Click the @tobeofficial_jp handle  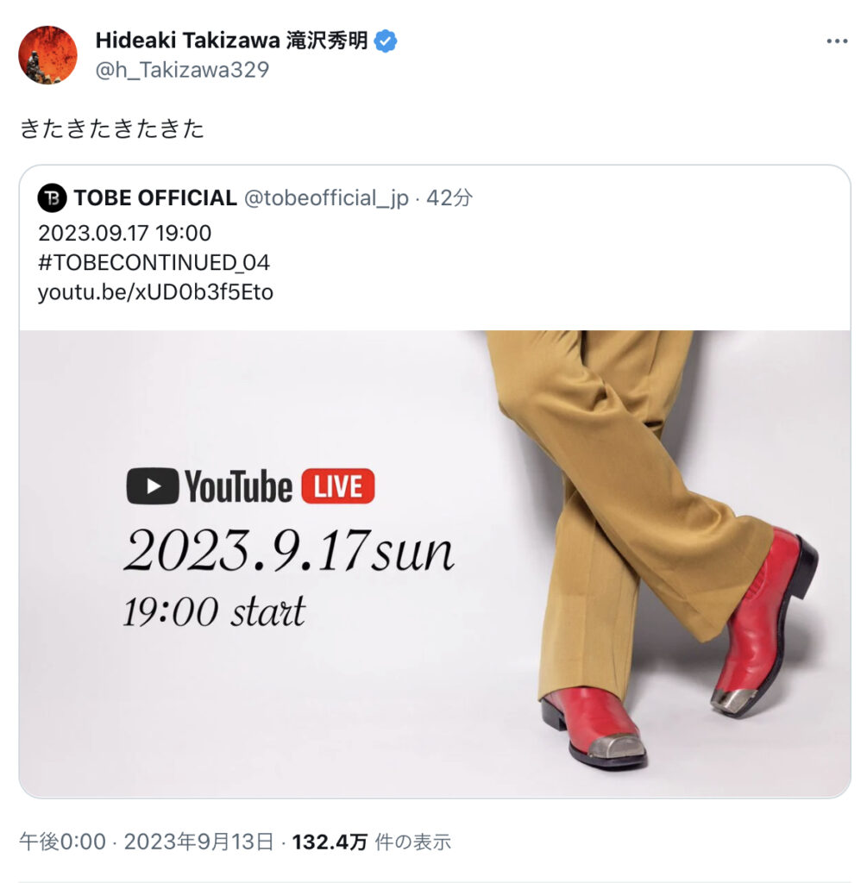tap(326, 198)
